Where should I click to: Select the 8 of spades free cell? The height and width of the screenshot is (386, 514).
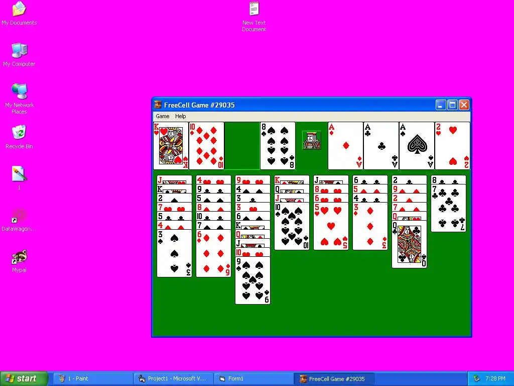tap(278, 146)
